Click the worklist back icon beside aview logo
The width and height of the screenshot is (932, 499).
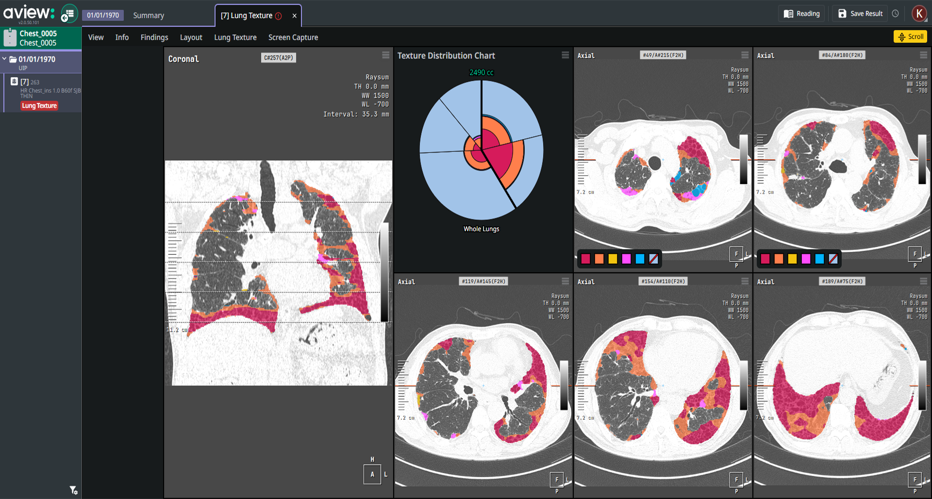tap(69, 14)
